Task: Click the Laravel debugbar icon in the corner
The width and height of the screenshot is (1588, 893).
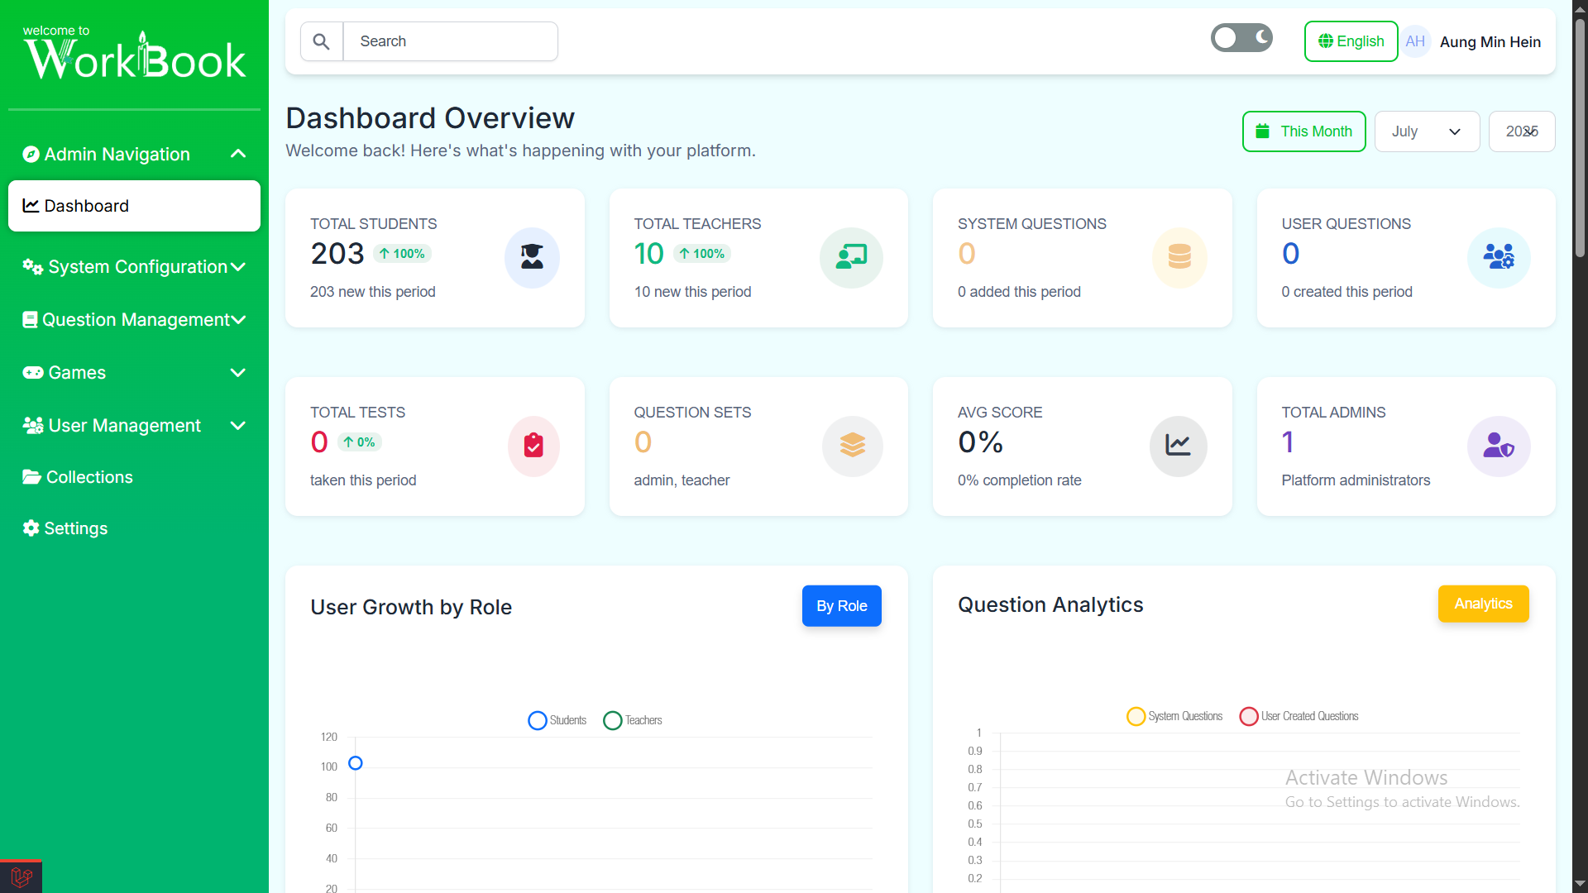Action: pyautogui.click(x=22, y=876)
